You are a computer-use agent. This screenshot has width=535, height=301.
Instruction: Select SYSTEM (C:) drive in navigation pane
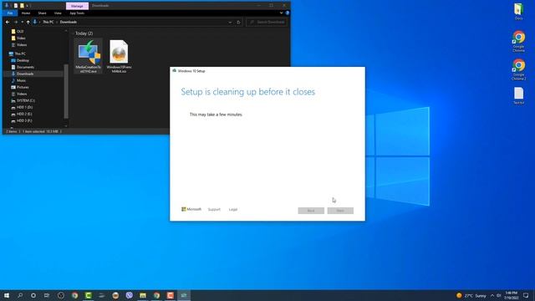pos(26,100)
